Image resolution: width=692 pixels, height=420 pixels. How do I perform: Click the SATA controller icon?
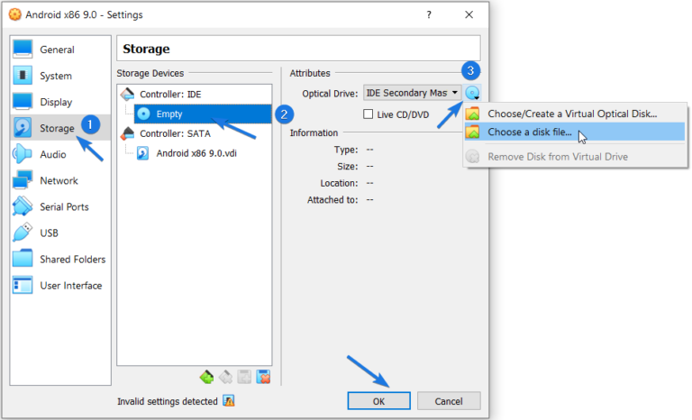click(x=128, y=133)
